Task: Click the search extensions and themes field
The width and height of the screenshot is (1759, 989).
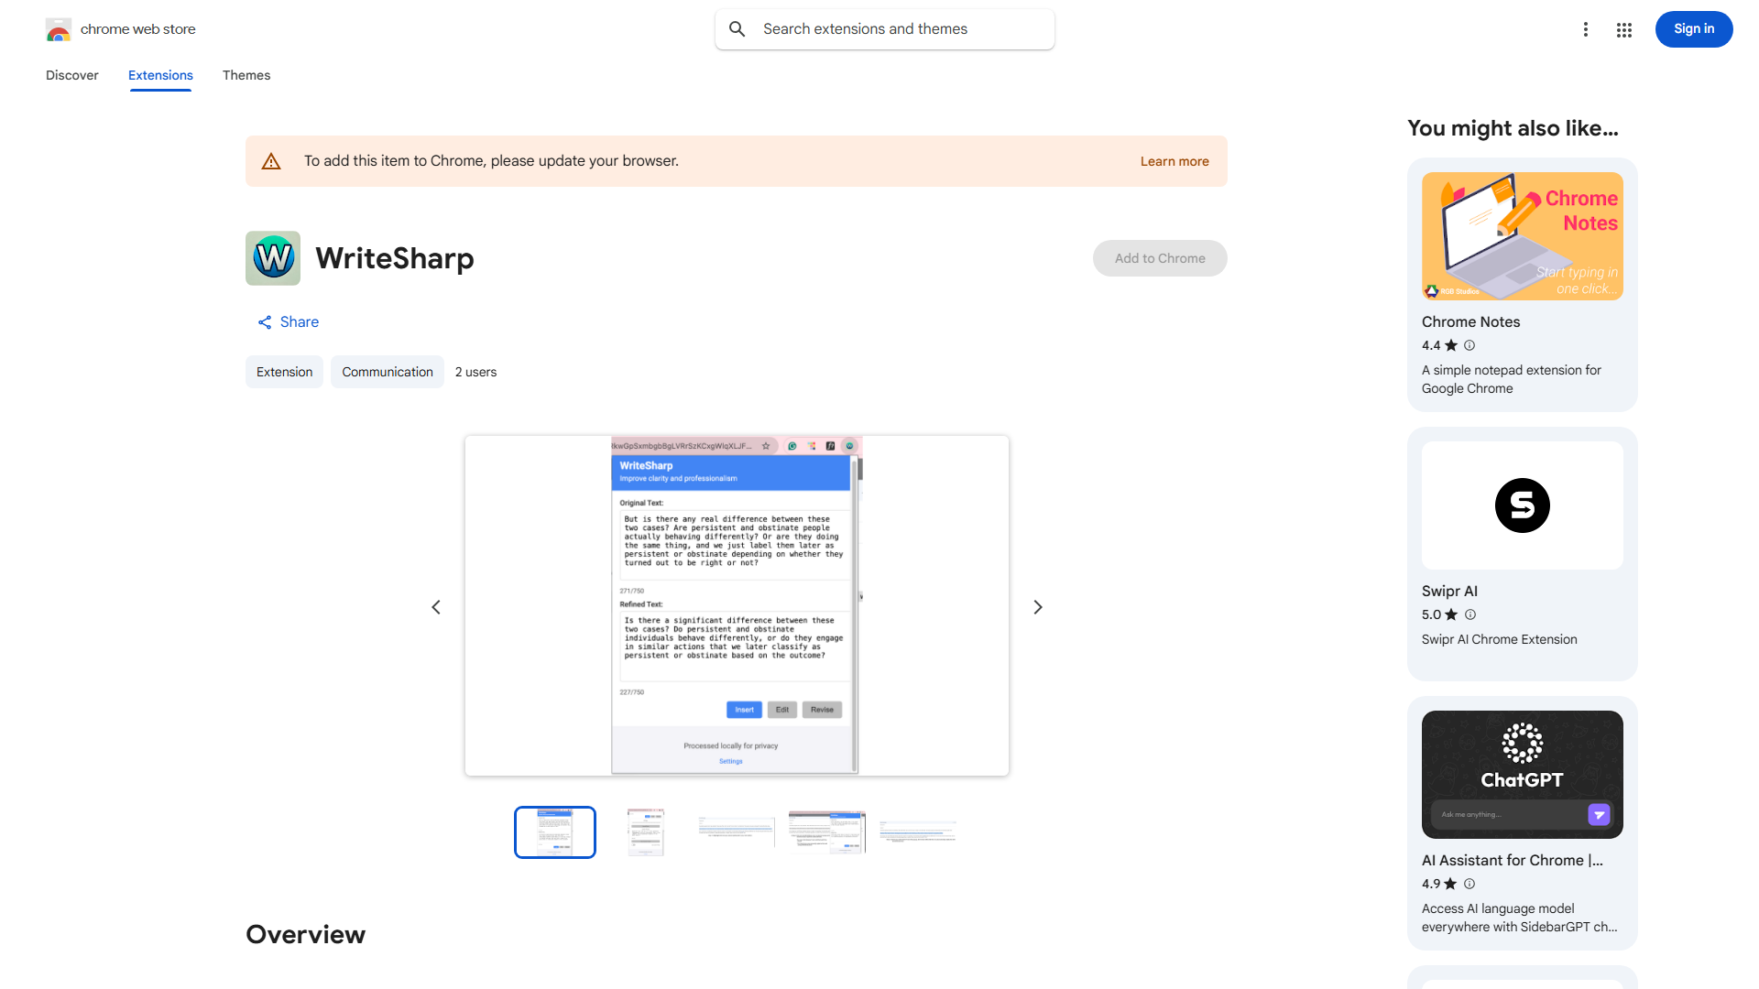Action: (x=883, y=28)
